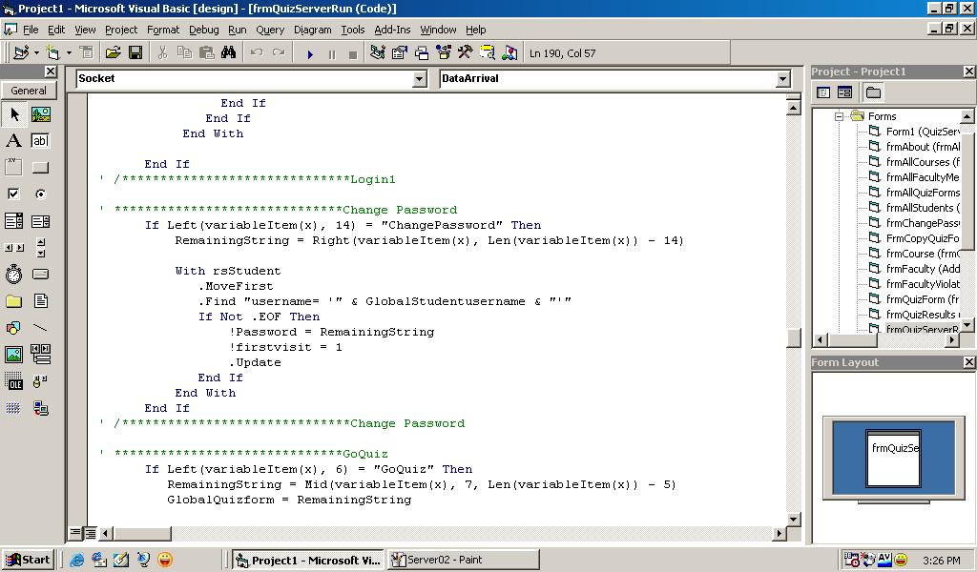Click the Redo arrow icon
Image resolution: width=977 pixels, height=572 pixels.
pos(279,52)
